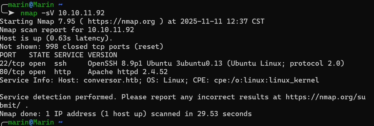Click the Apache httpd 2.4.52 version text
374x126 pixels.
click(x=127, y=72)
